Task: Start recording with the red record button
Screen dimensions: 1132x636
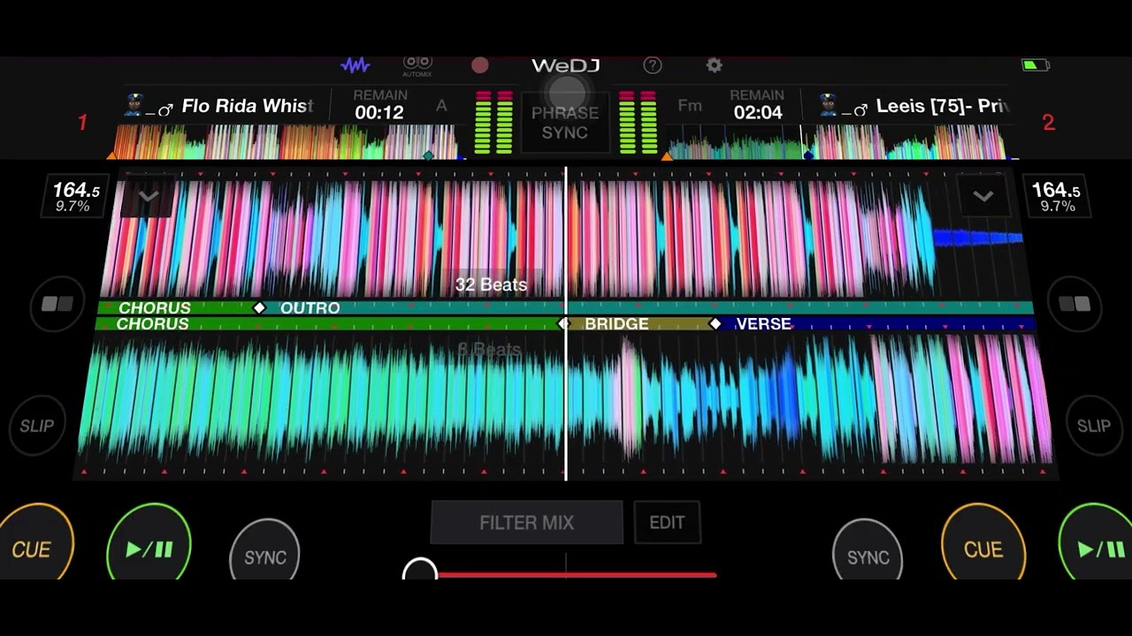Action: 480,65
